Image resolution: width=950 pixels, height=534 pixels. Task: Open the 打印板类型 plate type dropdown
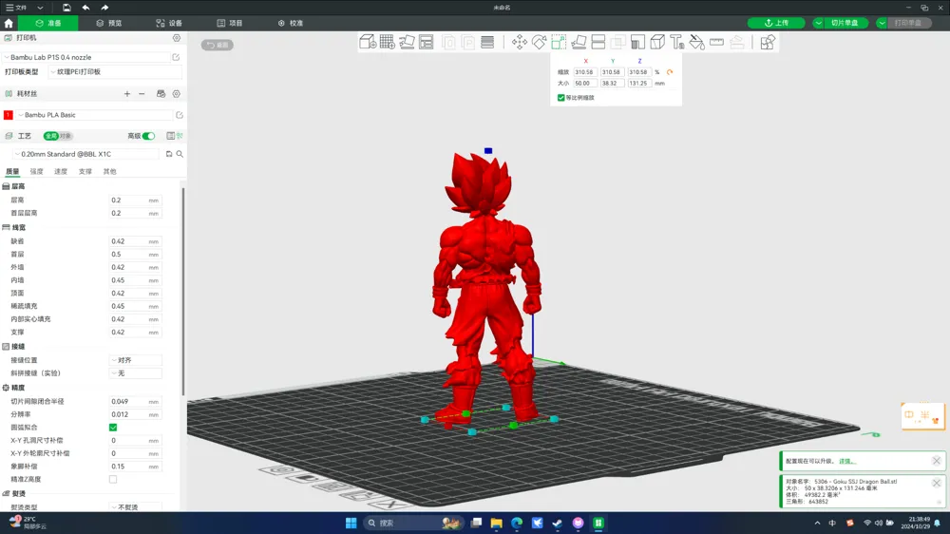[x=115, y=71]
